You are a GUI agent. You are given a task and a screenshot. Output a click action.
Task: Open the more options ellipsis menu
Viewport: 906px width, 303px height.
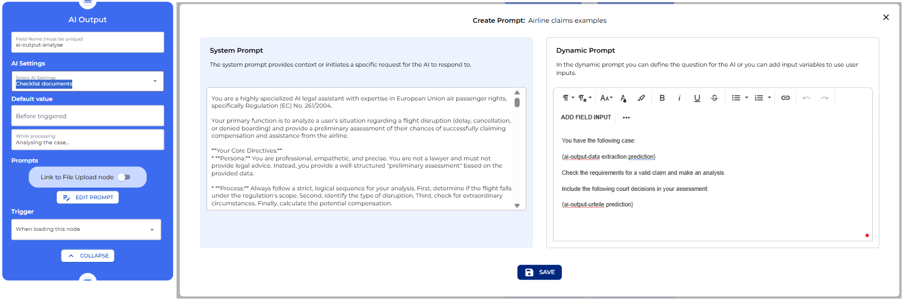(626, 118)
